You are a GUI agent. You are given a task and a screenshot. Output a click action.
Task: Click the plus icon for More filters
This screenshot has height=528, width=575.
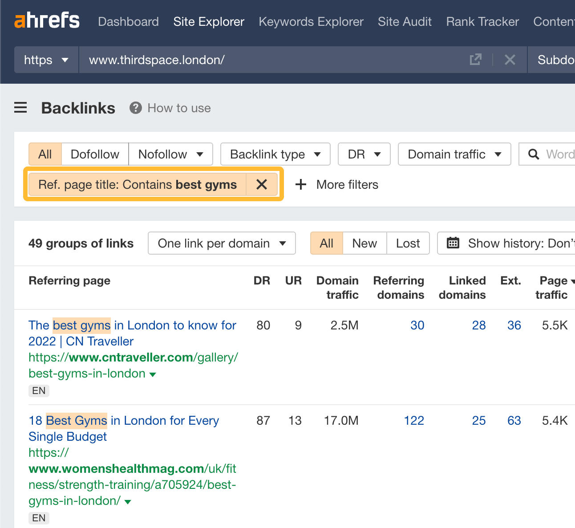point(301,184)
